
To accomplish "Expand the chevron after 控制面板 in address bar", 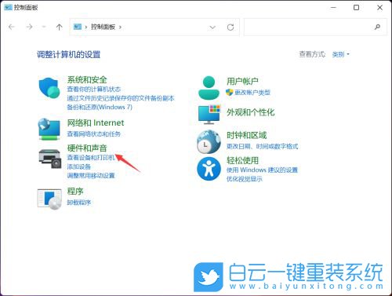I will tap(120, 27).
